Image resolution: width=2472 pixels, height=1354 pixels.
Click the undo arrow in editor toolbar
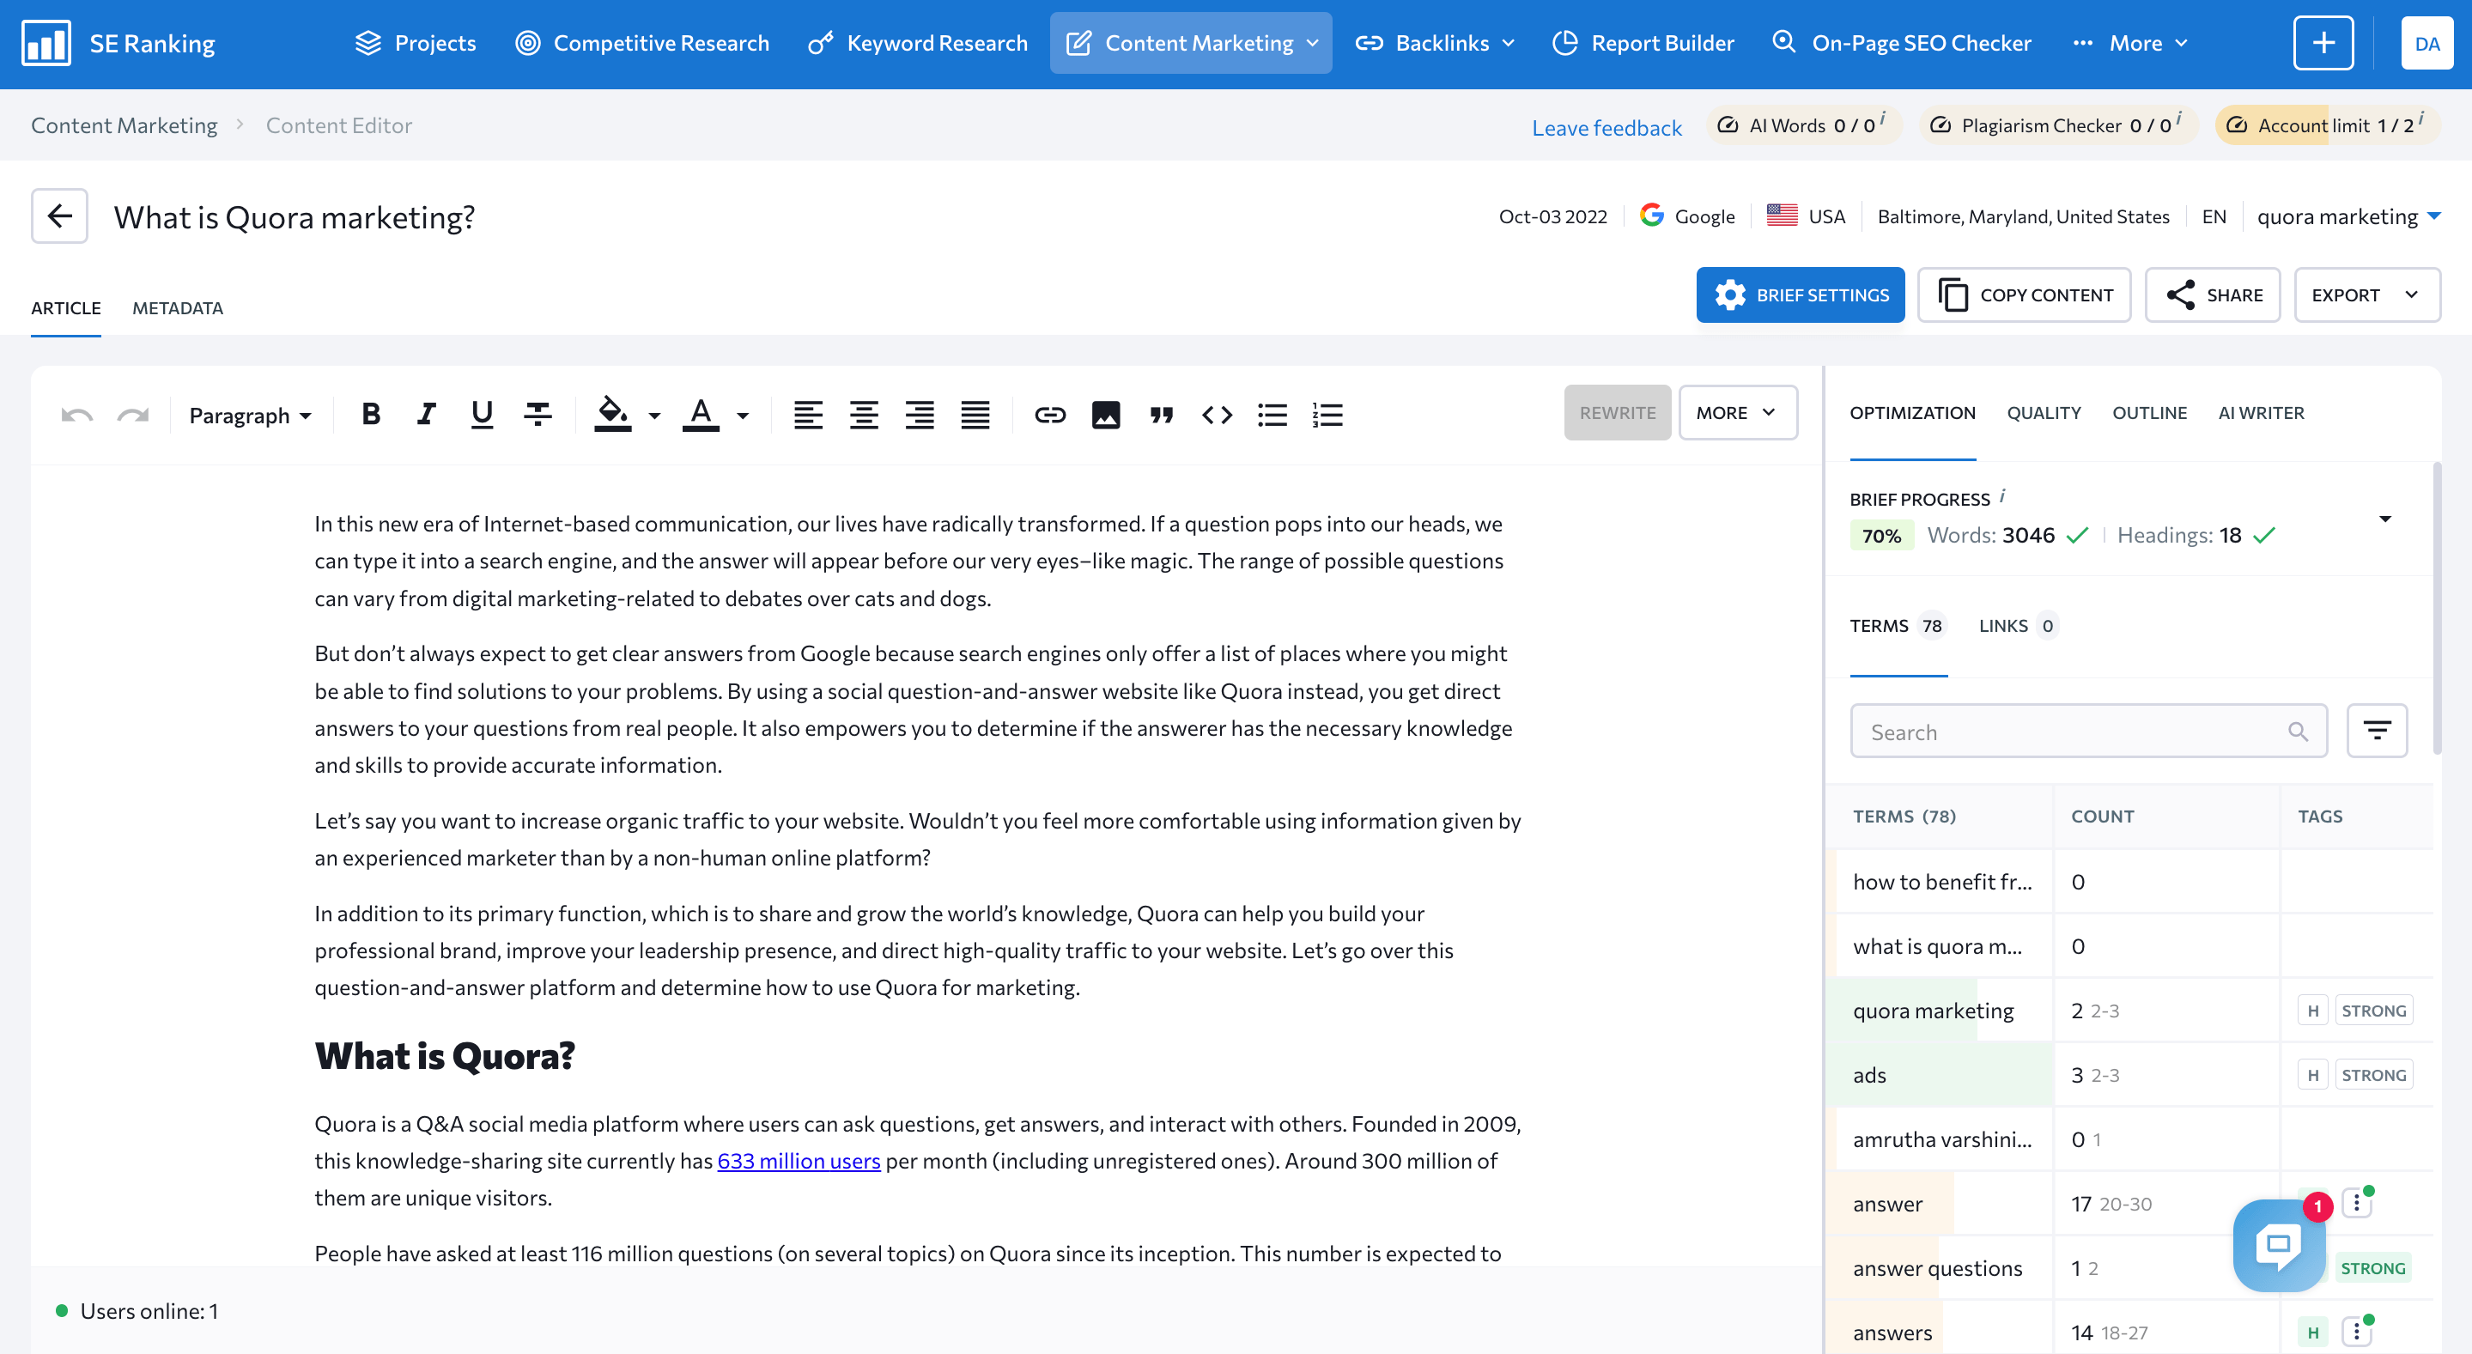[76, 415]
